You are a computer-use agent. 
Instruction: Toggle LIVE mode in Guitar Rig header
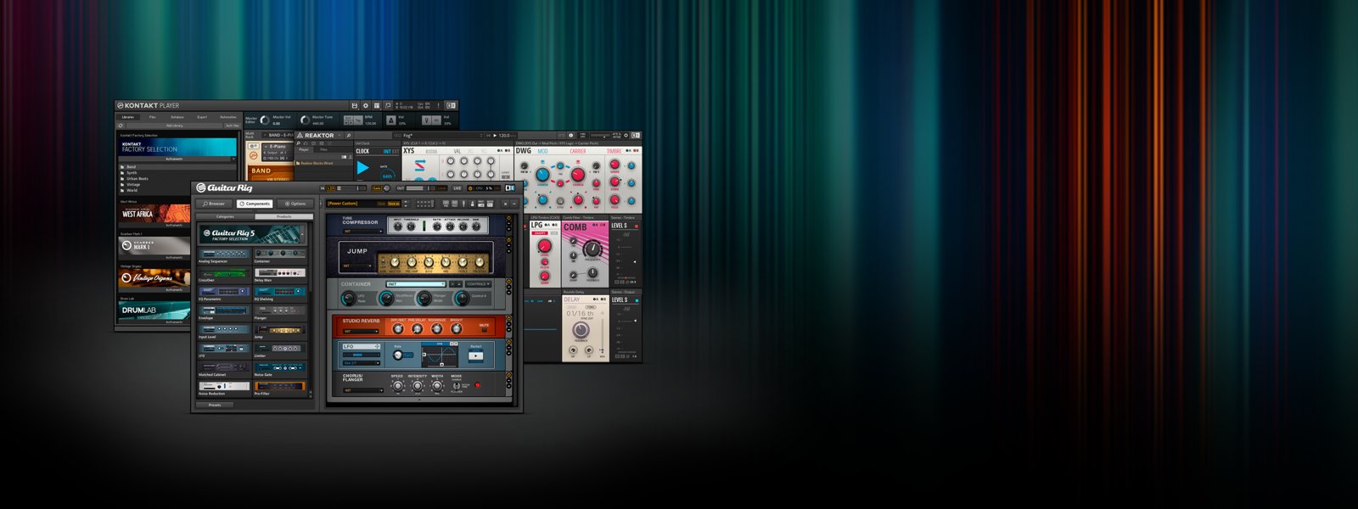[457, 188]
